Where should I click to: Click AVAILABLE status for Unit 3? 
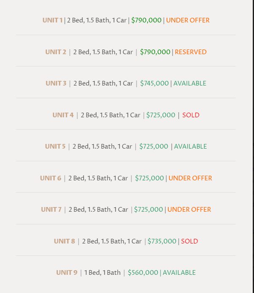coord(190,83)
